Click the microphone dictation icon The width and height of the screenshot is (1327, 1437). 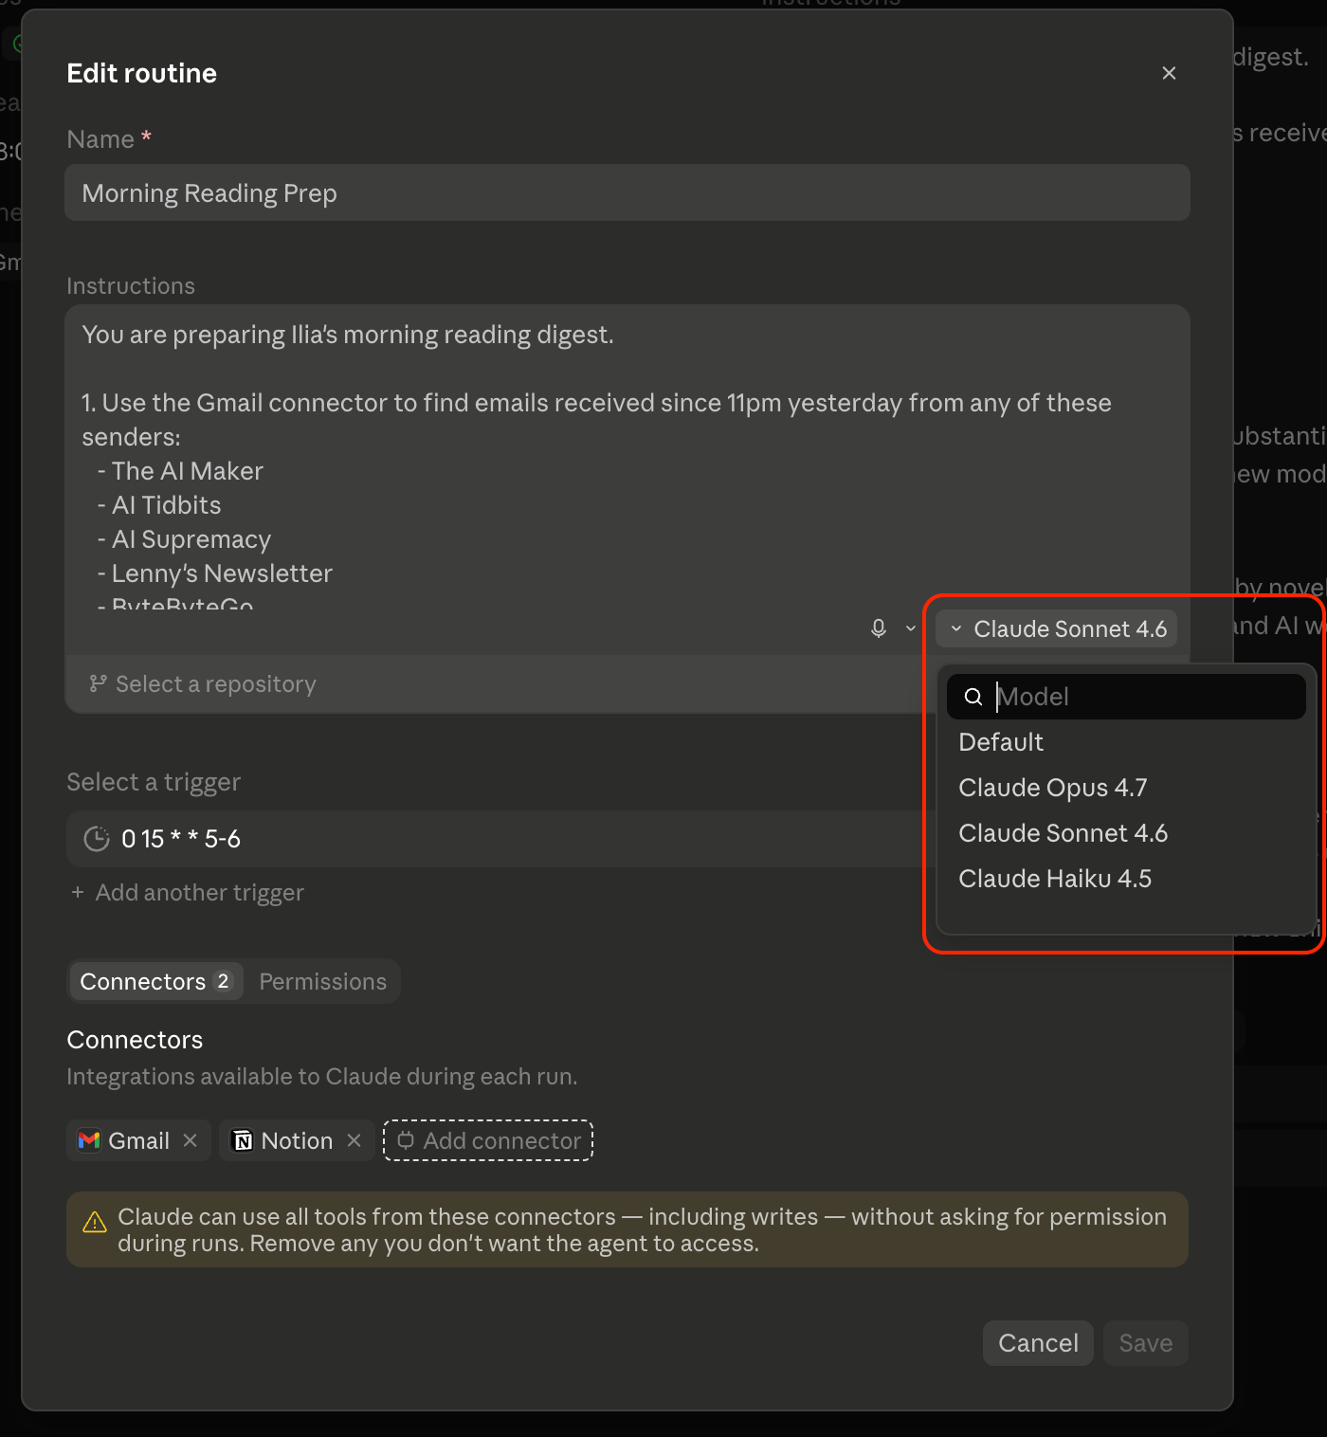coord(879,628)
